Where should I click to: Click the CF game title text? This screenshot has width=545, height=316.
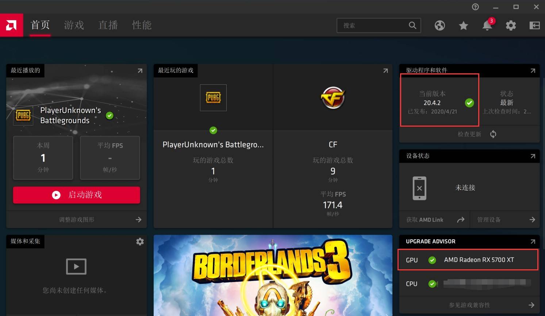[x=333, y=145]
